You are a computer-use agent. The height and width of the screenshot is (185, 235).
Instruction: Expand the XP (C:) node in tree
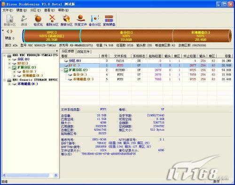click(9, 63)
